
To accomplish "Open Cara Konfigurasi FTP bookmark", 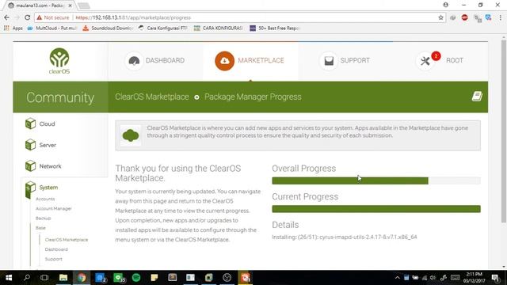I will [162, 28].
